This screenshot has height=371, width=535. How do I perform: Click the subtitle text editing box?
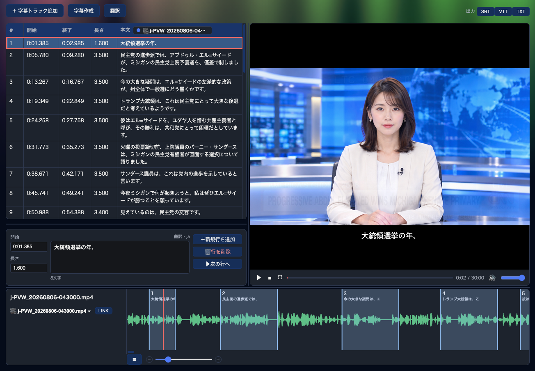click(x=120, y=257)
